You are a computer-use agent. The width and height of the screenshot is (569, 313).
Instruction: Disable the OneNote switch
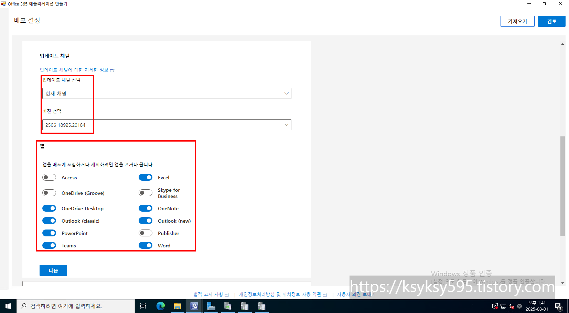click(146, 208)
